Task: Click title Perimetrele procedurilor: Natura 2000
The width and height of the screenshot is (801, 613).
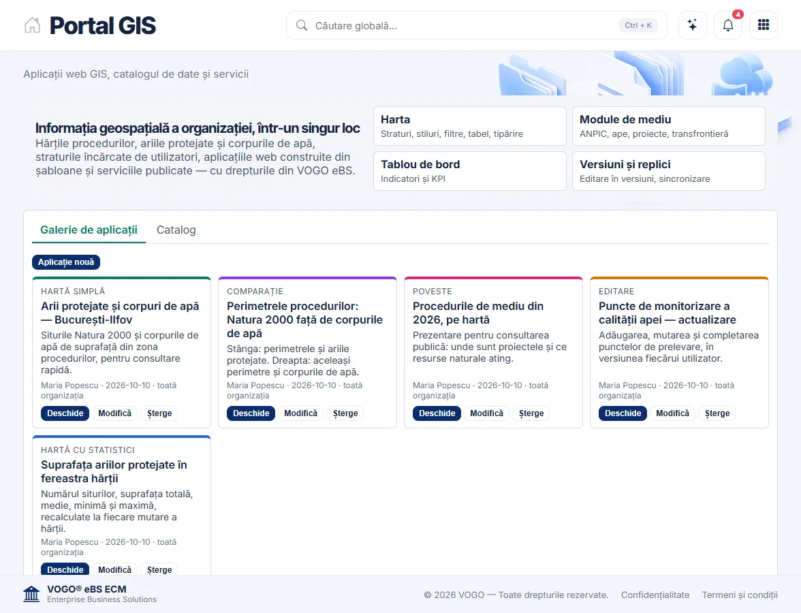Action: click(x=304, y=320)
